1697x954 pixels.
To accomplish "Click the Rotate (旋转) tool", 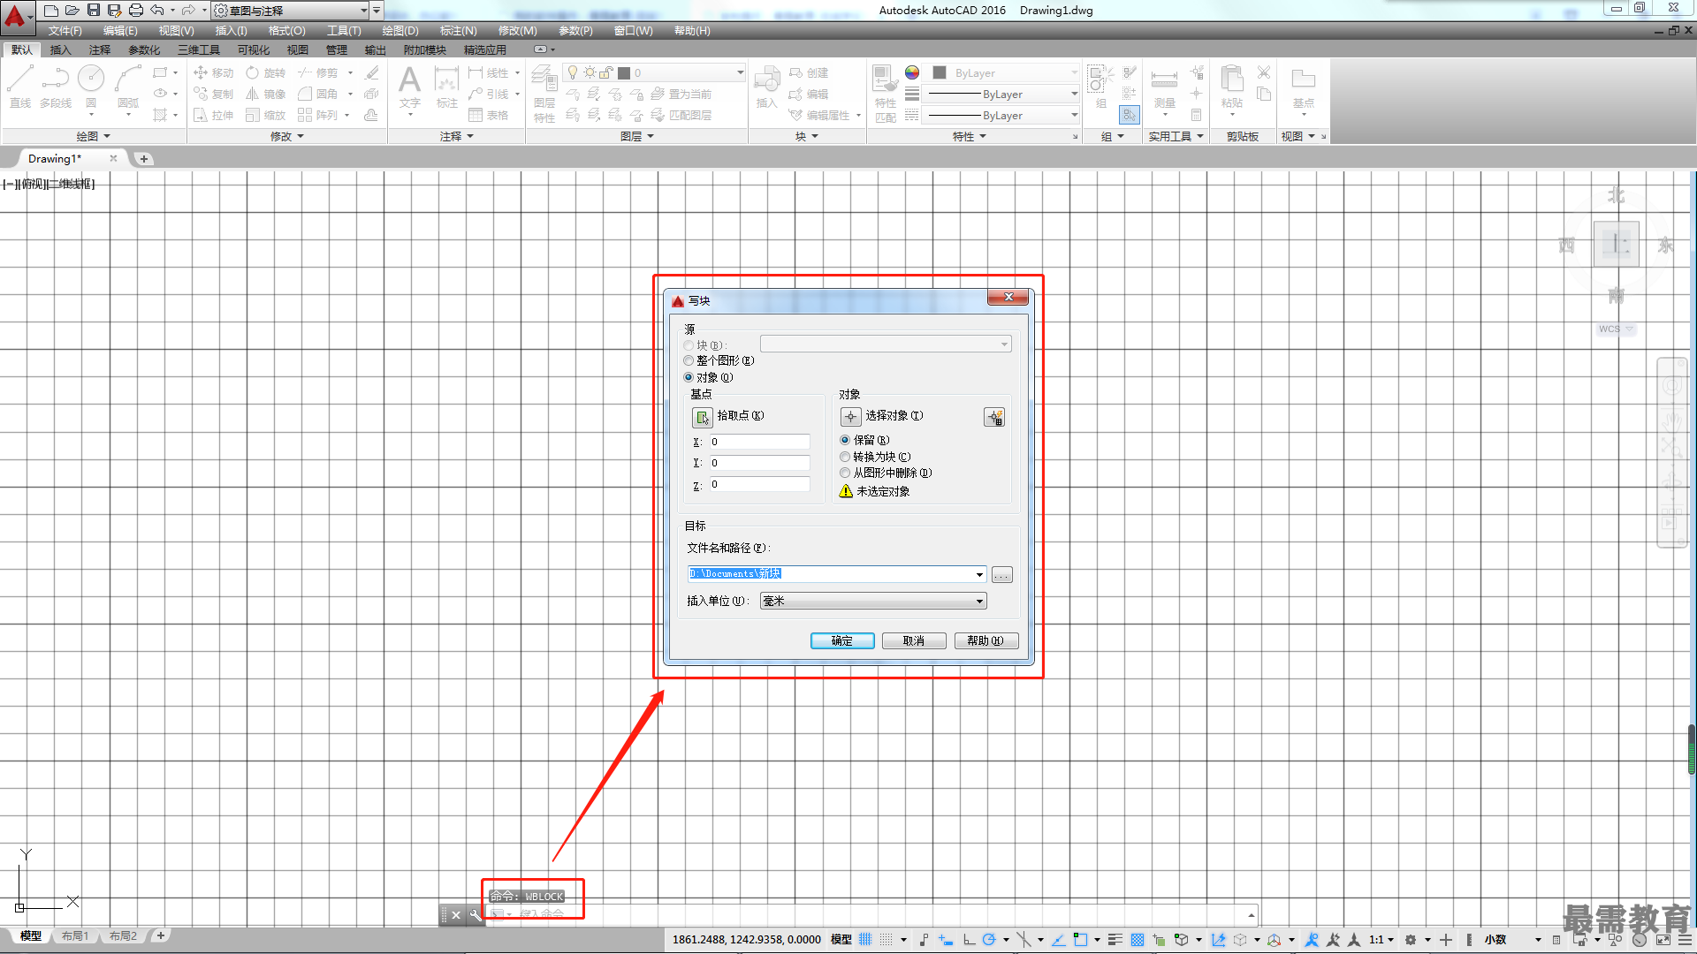I will (x=266, y=72).
